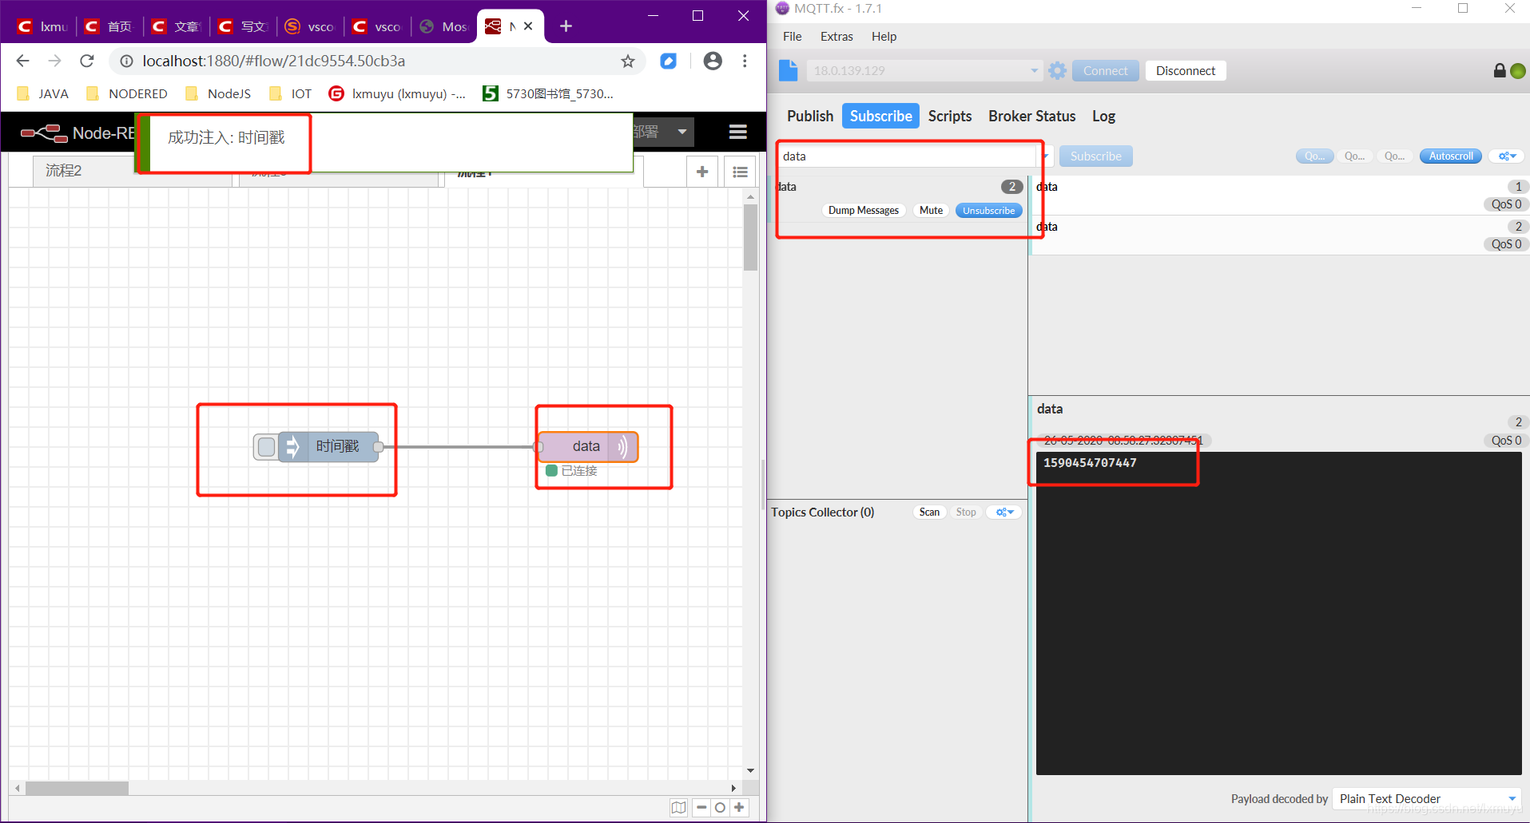Switch to the Scripts tab
The width and height of the screenshot is (1530, 823).
point(950,116)
